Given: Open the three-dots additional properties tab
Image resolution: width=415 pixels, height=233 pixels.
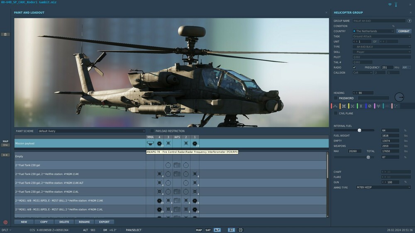Looking at the screenshot, I should 387,106.
